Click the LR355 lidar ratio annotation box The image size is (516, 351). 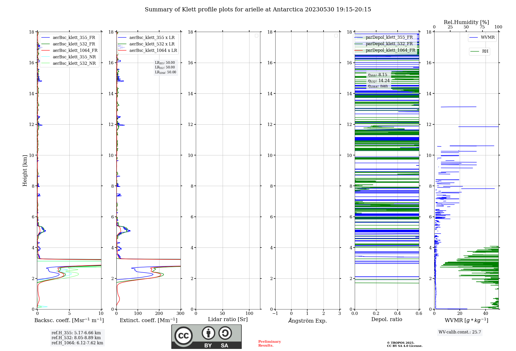pos(165,63)
